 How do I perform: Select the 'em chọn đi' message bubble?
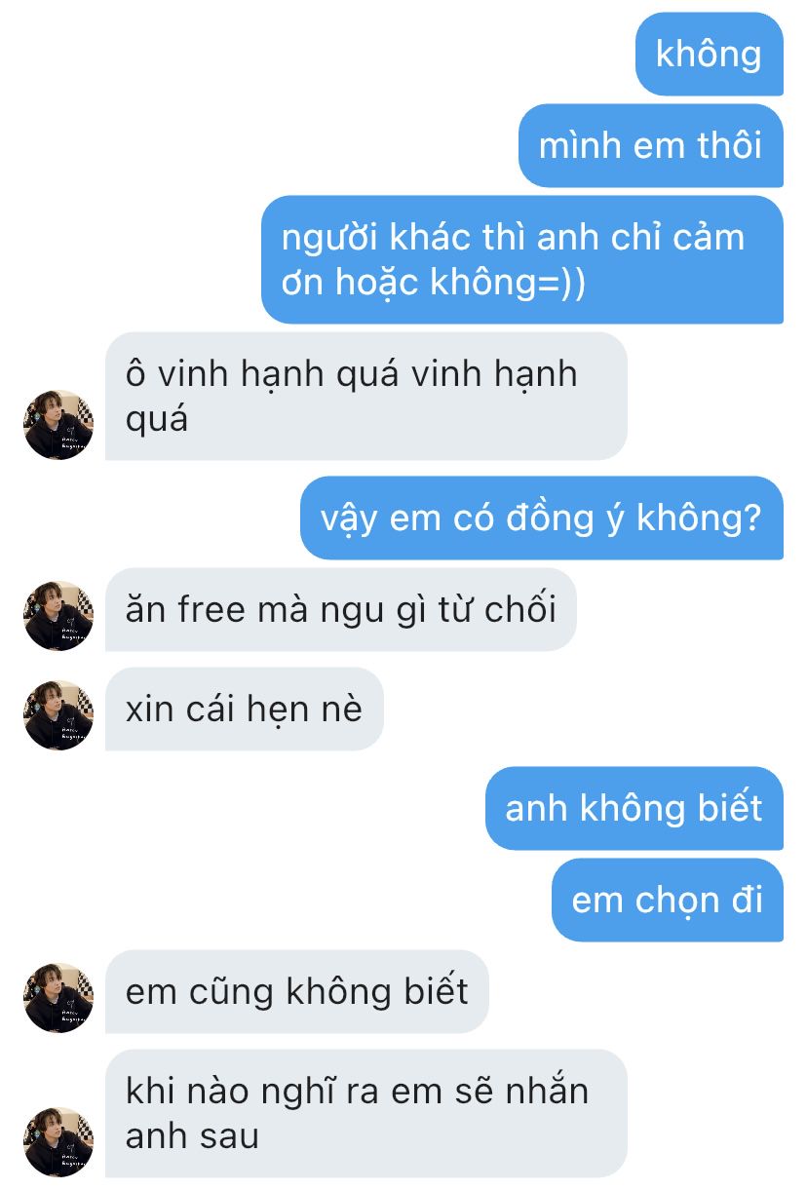pos(668,900)
